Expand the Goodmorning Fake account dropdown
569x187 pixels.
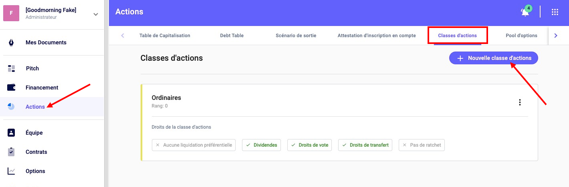pyautogui.click(x=95, y=14)
